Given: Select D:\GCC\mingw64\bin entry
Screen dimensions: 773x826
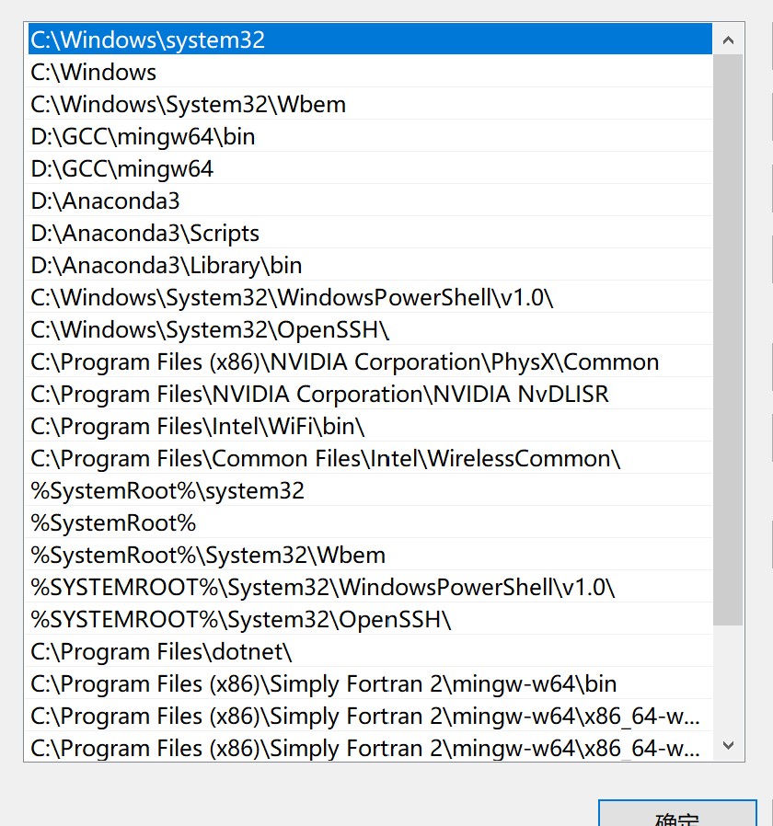Looking at the screenshot, I should click(370, 136).
